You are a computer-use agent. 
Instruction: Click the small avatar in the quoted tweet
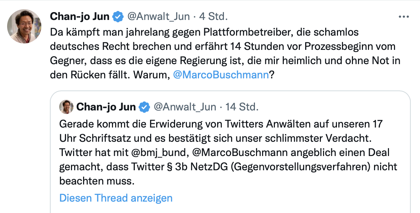tap(66, 106)
